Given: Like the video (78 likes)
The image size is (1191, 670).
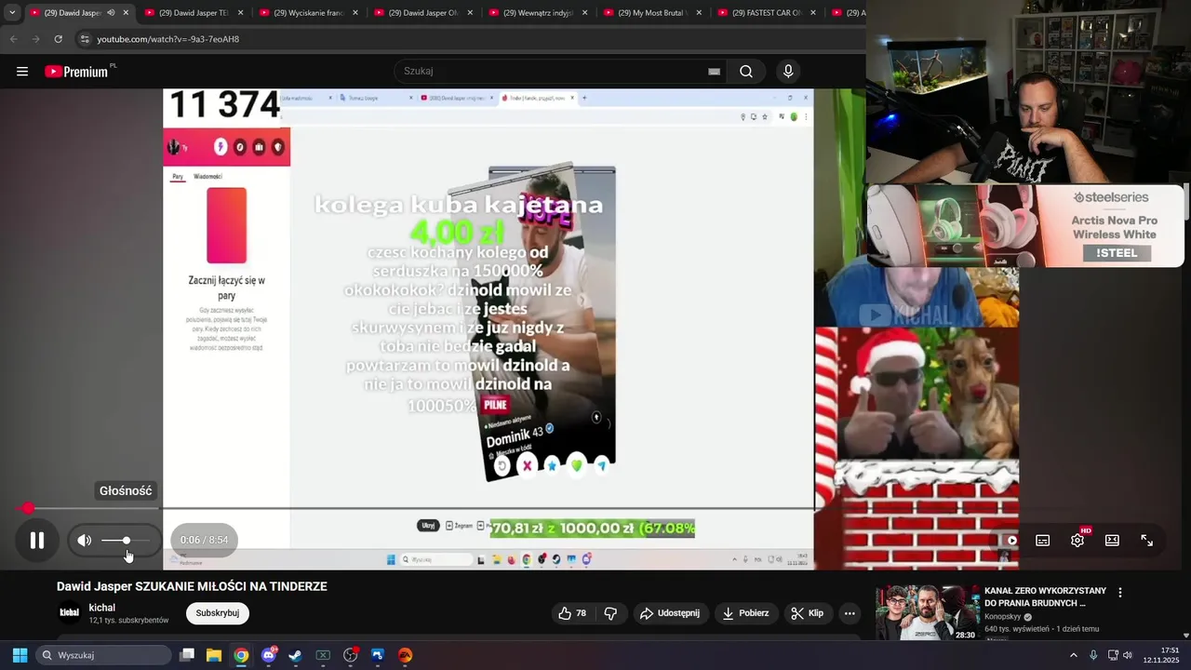Looking at the screenshot, I should (572, 613).
